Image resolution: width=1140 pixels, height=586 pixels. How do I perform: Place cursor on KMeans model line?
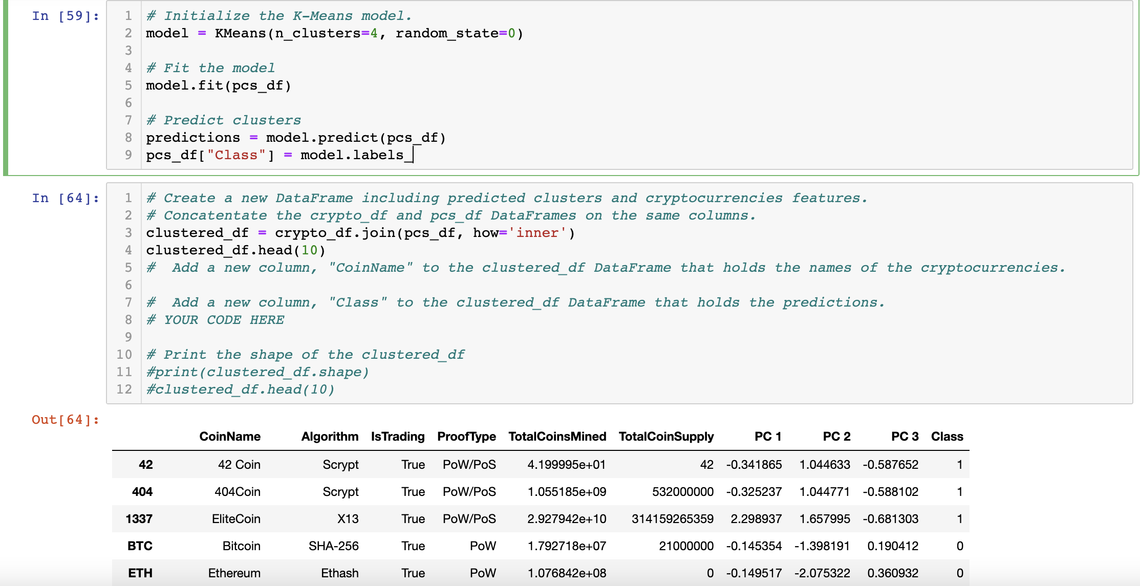[334, 33]
